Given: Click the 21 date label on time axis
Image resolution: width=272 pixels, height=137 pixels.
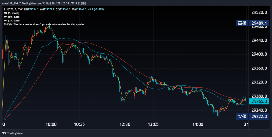Looking at the screenshot, I should pos(246,124).
